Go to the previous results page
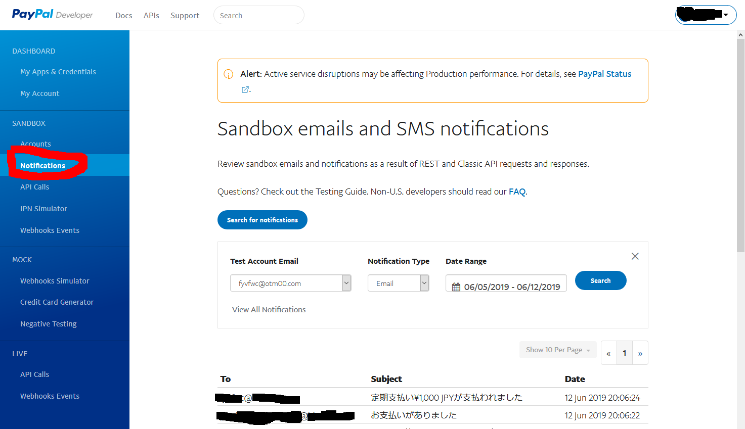The height and width of the screenshot is (429, 745). (608, 353)
